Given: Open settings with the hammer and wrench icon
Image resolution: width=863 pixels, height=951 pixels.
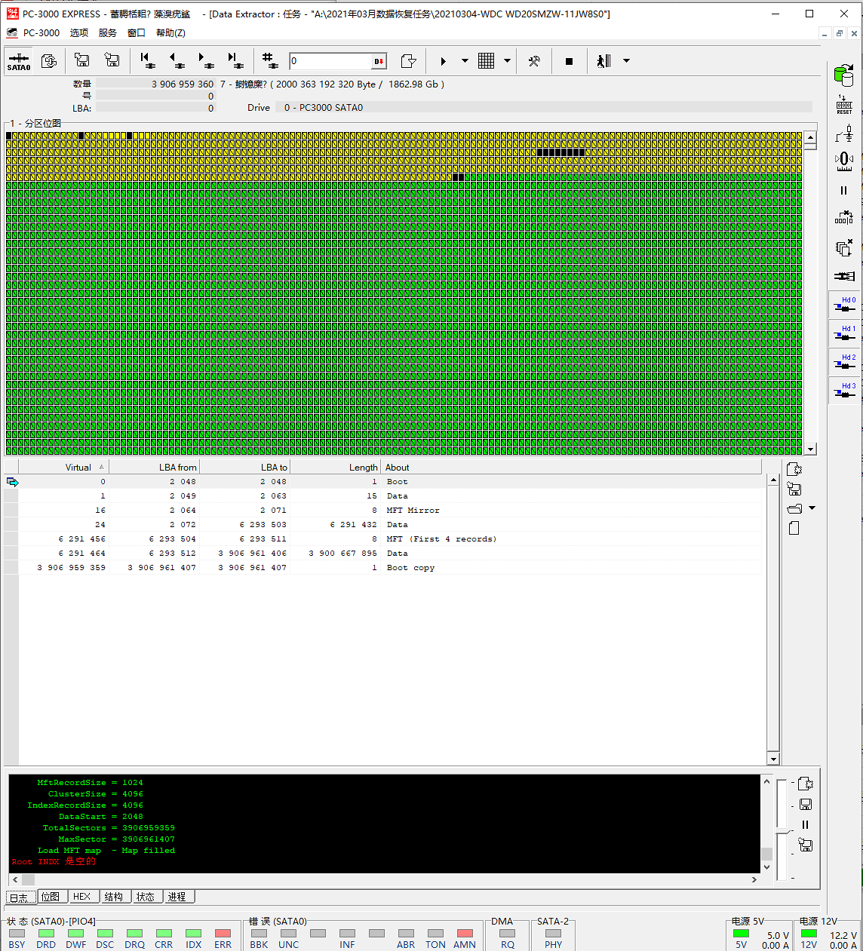Looking at the screenshot, I should [x=534, y=61].
